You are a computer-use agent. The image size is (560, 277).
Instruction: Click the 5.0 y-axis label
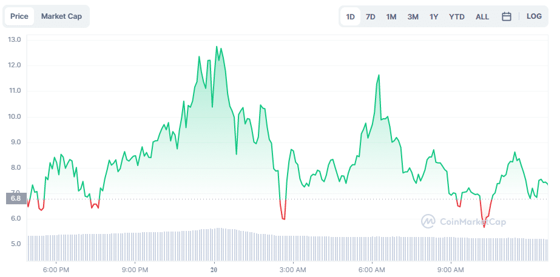click(16, 244)
